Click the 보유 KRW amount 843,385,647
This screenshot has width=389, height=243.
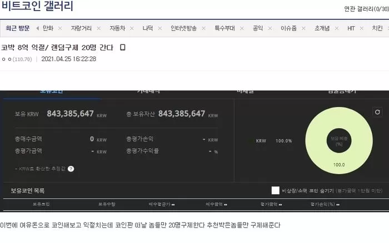click(x=70, y=114)
